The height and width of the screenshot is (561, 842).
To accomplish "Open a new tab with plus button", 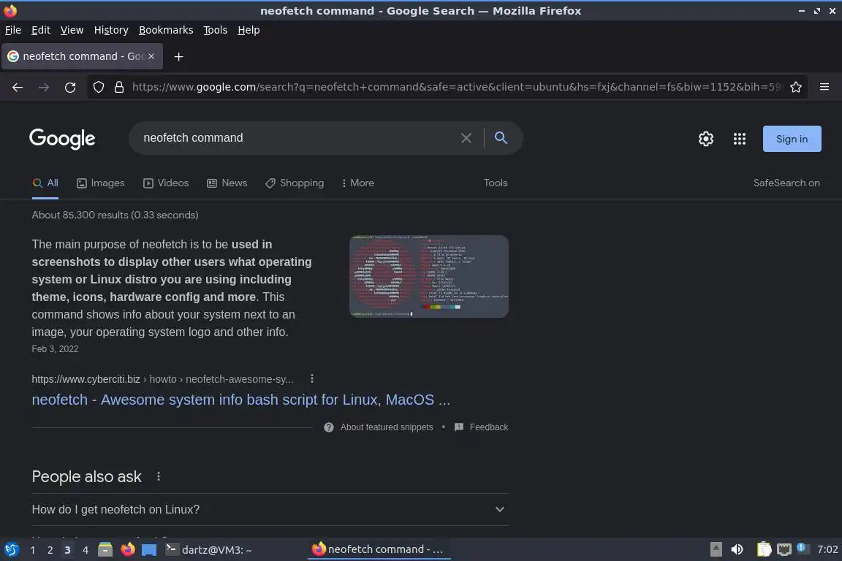I will (179, 56).
